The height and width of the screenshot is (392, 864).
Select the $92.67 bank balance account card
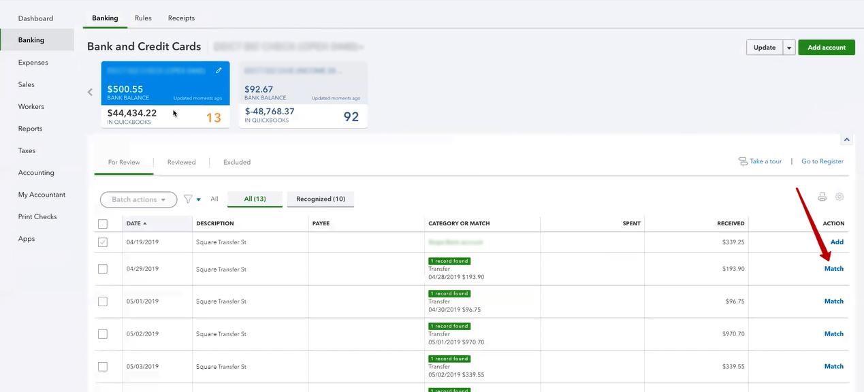304,94
